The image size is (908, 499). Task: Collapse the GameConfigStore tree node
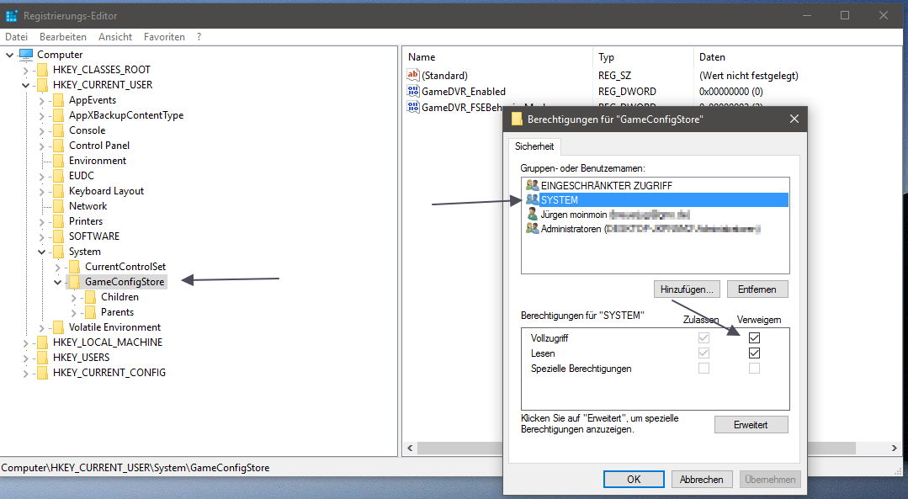58,282
